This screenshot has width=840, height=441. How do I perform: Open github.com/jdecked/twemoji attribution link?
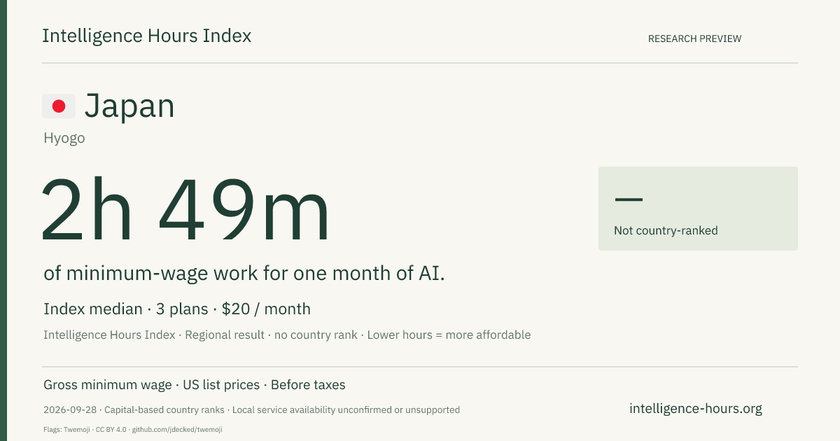(177, 429)
